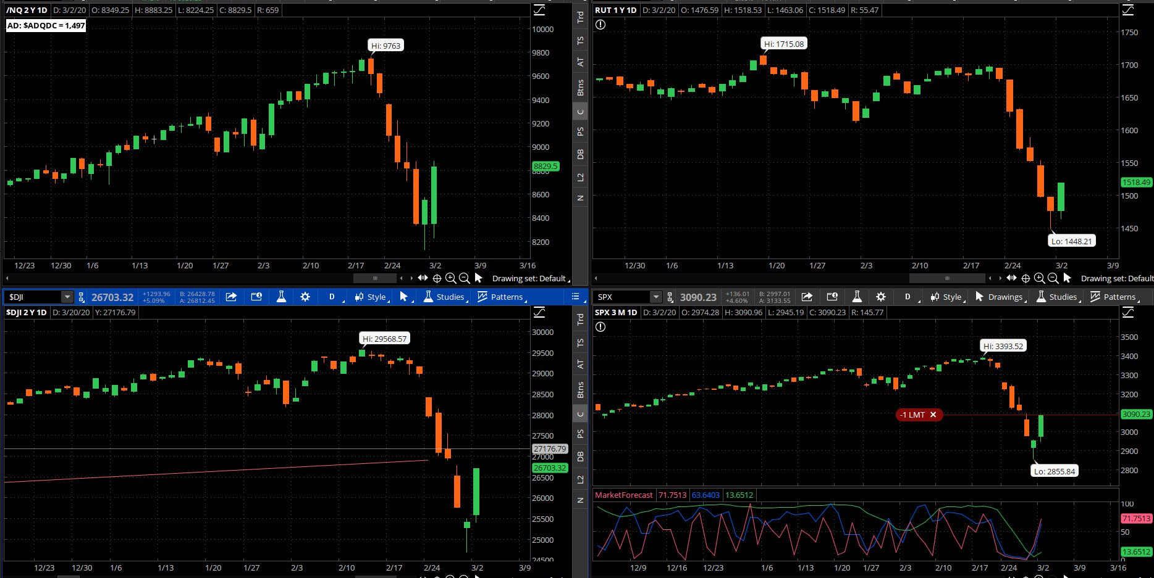Expand the $DJI symbol dropdown arrow
Screen dimensions: 1154x578
67,297
